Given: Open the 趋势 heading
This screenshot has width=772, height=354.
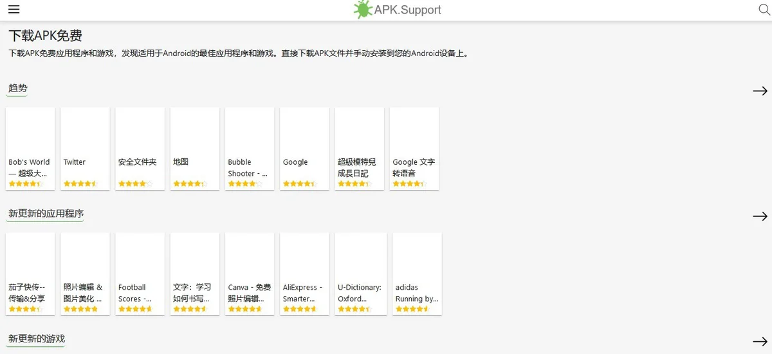Looking at the screenshot, I should [x=18, y=88].
